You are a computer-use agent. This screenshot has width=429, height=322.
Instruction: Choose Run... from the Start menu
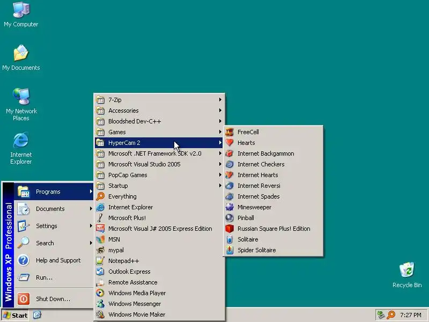pos(54,277)
